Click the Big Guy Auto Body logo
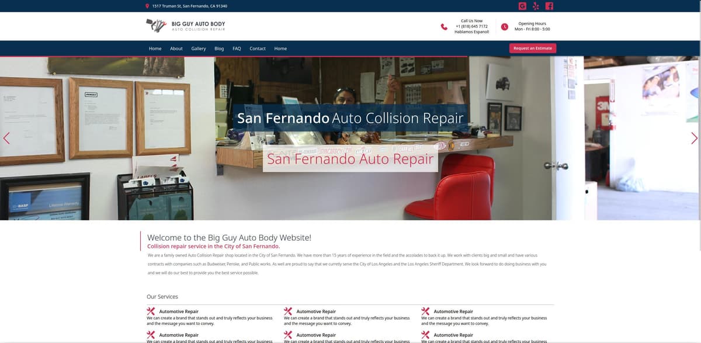 point(185,26)
